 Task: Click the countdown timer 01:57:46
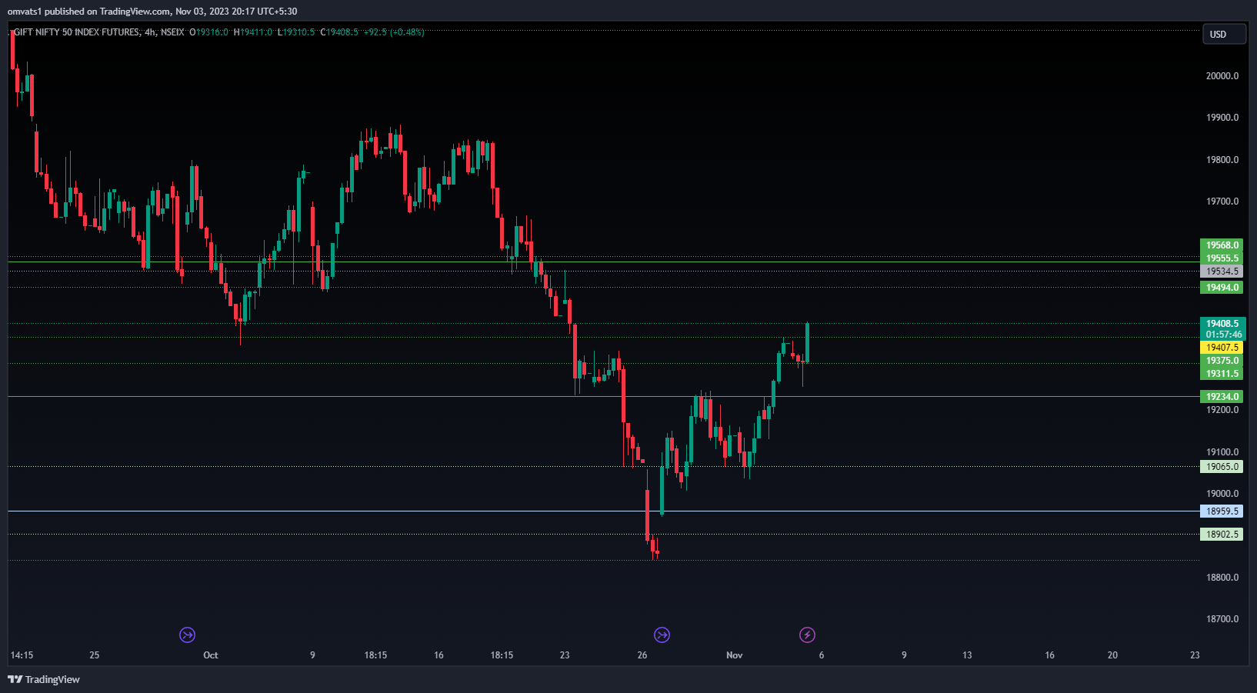pyautogui.click(x=1222, y=335)
